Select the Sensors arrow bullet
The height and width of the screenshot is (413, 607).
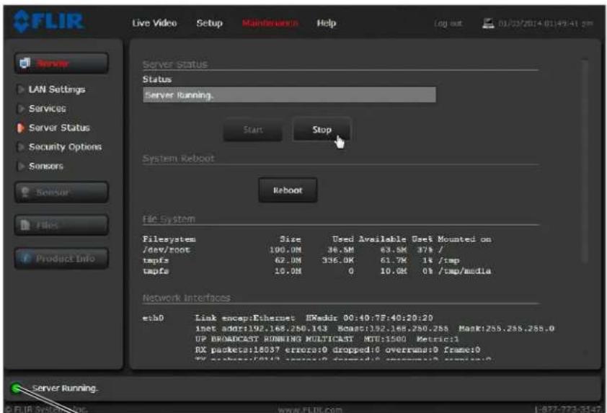tap(21, 166)
